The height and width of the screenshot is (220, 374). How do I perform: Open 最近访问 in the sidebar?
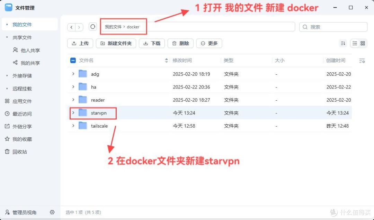coord(18,114)
